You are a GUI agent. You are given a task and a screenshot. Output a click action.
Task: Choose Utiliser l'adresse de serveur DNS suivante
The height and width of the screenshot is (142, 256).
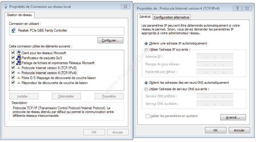[x=146, y=89]
